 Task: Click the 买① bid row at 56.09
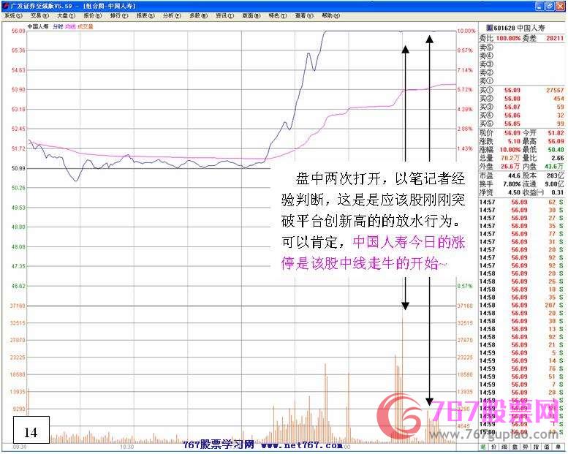[x=522, y=90]
